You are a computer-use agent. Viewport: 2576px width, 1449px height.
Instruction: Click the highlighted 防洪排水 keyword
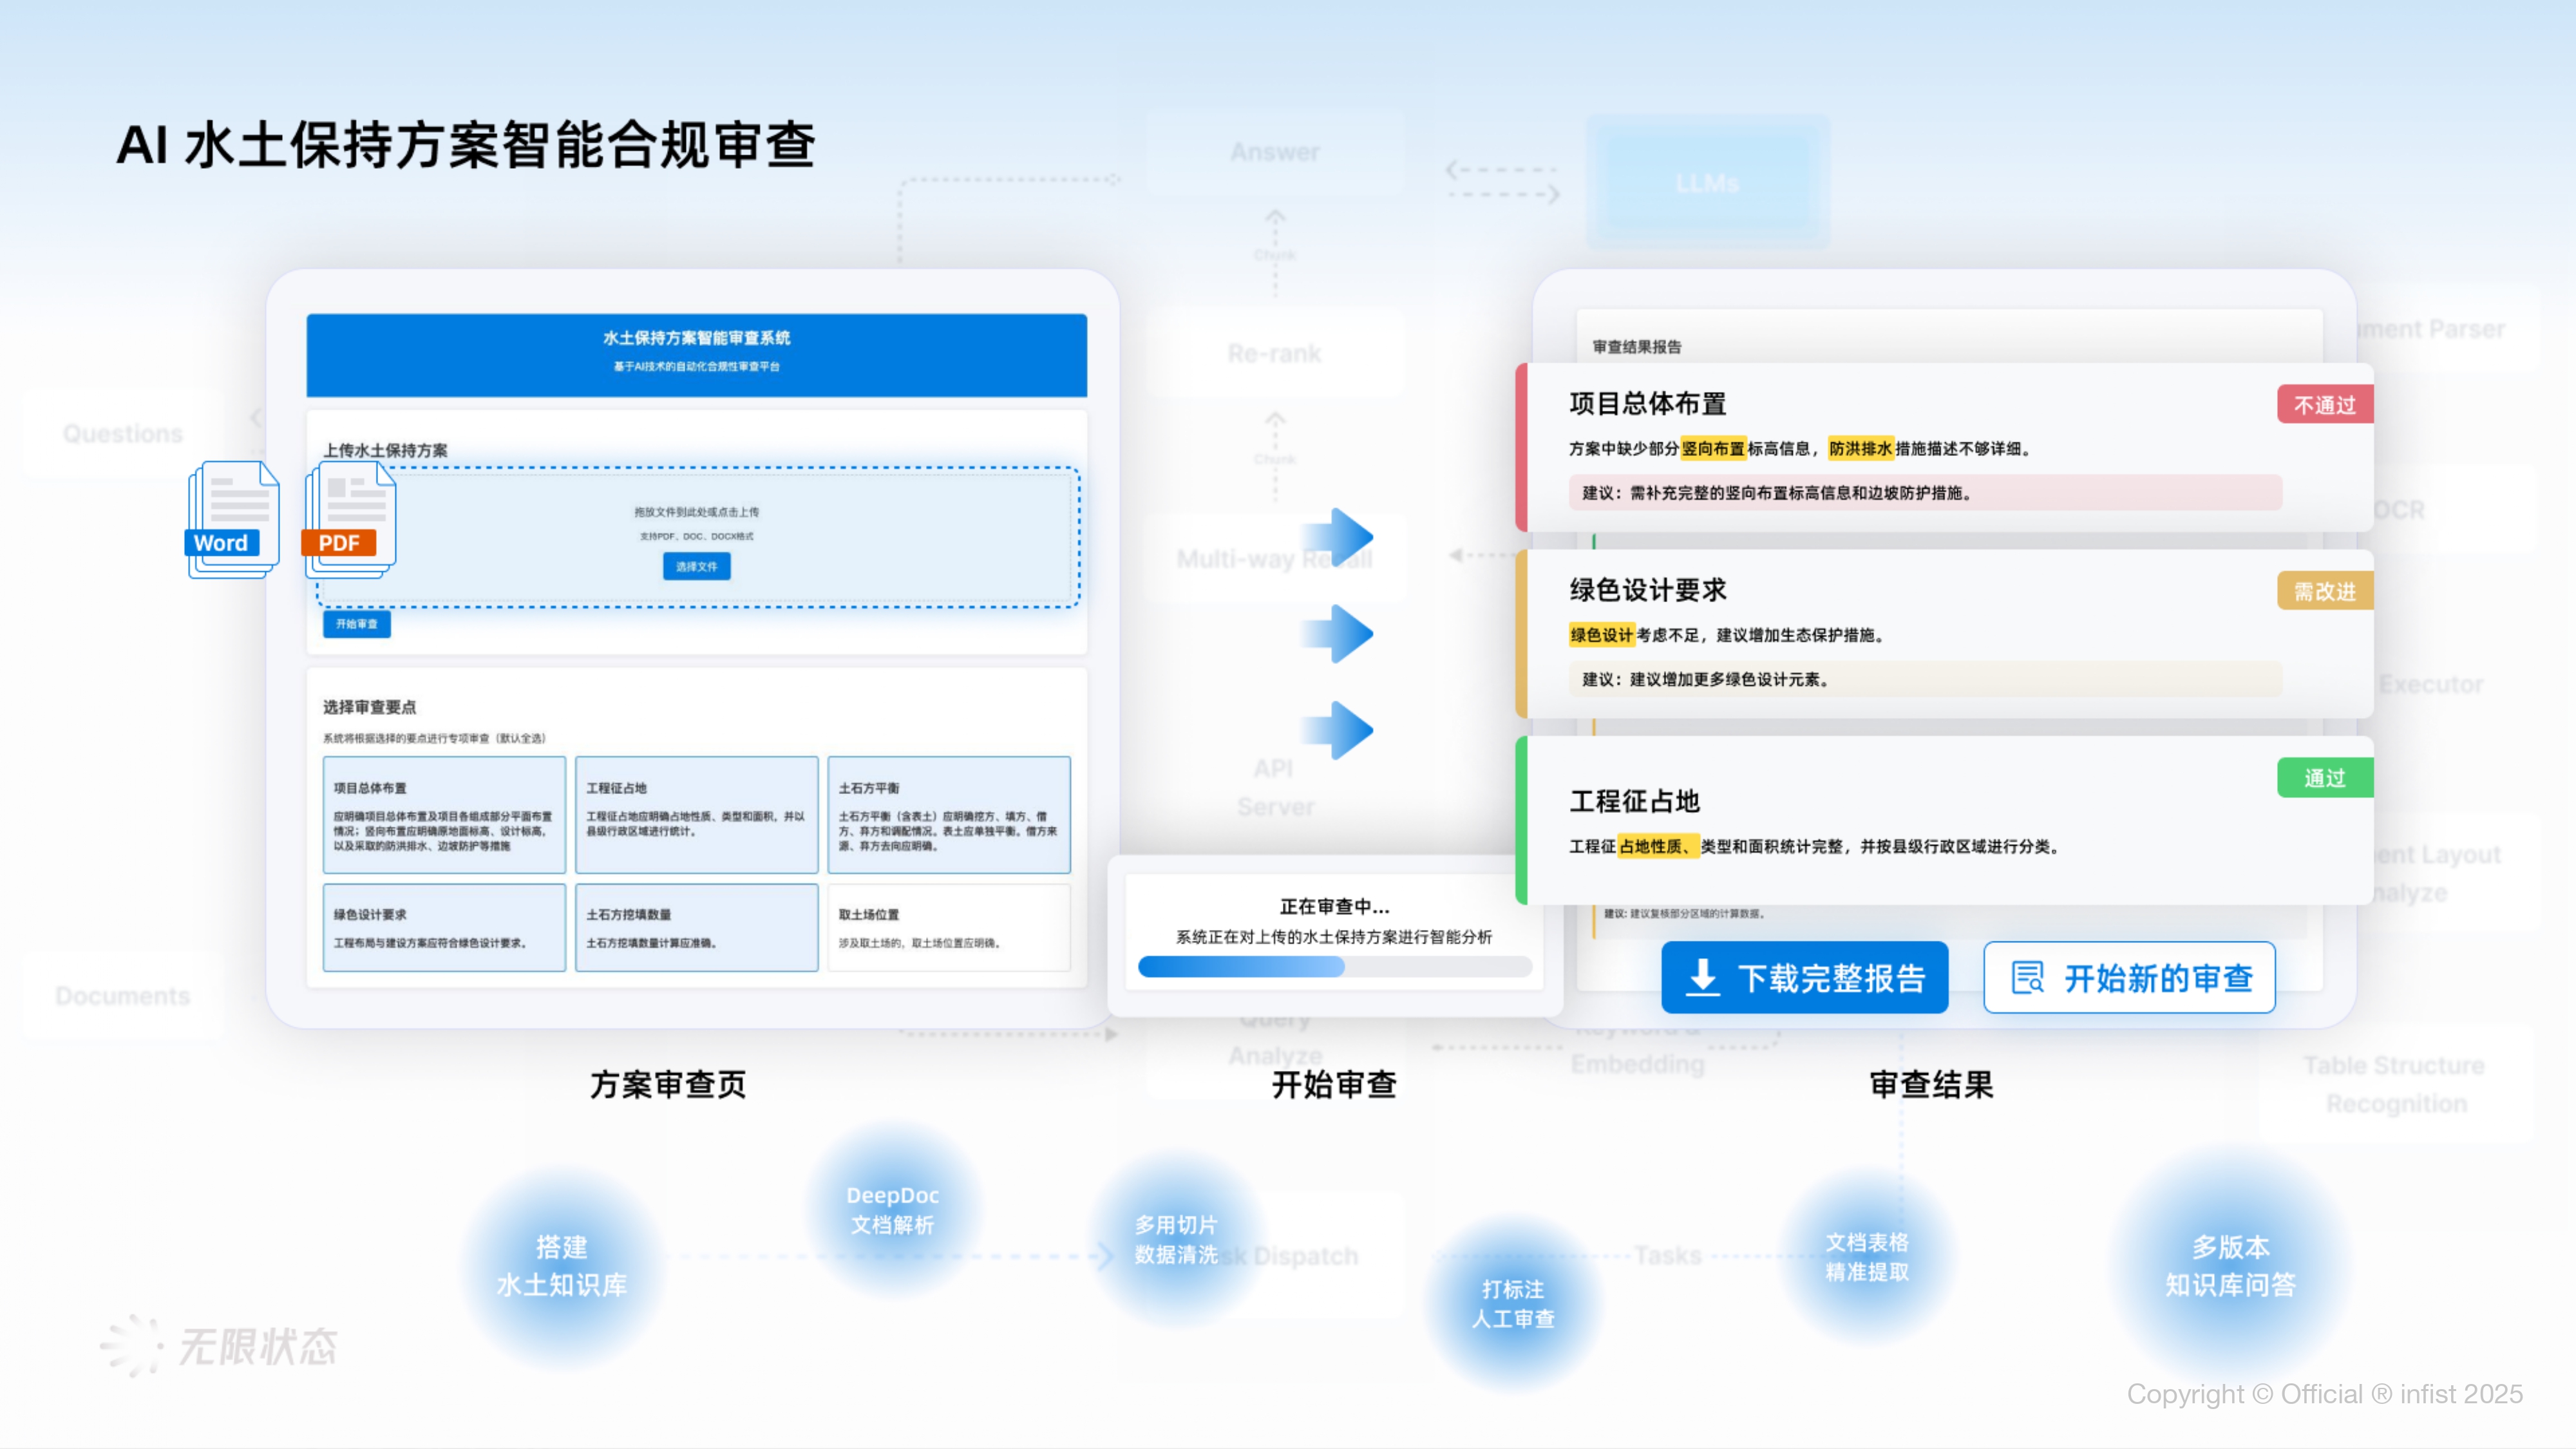coord(1861,448)
